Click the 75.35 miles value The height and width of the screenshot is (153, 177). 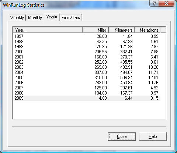pos(102,47)
